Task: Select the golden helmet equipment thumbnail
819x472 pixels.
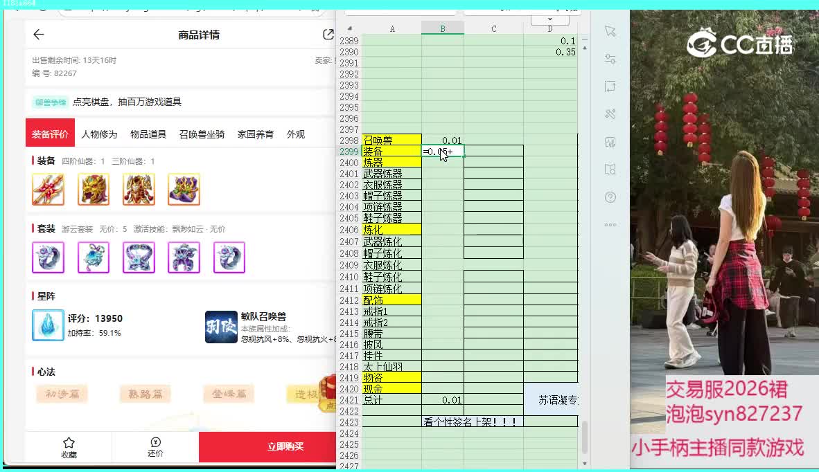Action: coord(94,190)
